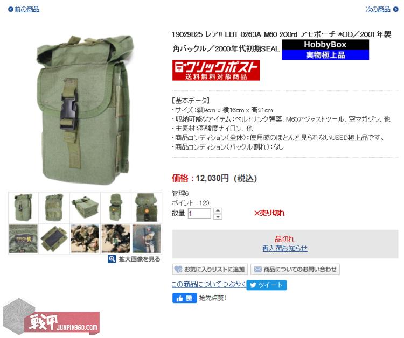Click the Twitter bird tweet button
404x338 pixels.
267,285
